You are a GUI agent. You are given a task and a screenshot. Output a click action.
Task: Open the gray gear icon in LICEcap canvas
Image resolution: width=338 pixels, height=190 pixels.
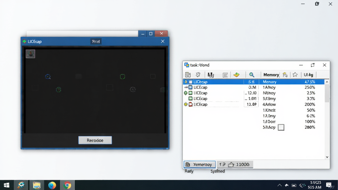pyautogui.click(x=133, y=89)
